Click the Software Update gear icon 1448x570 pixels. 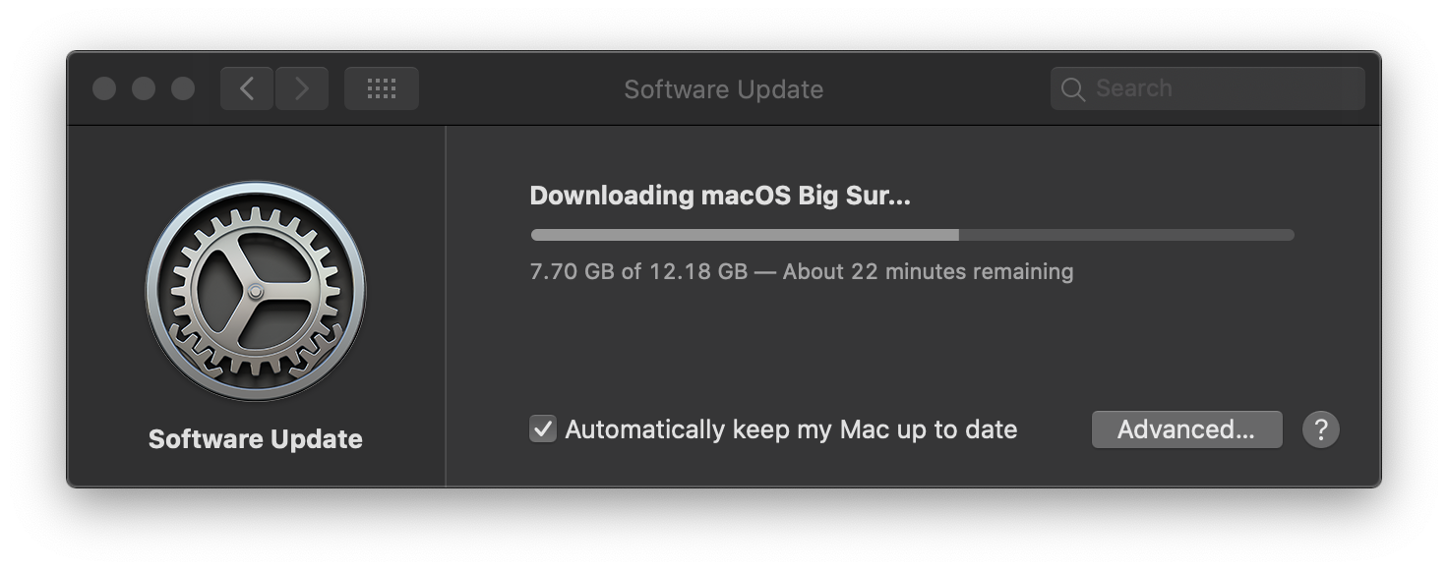pos(256,291)
